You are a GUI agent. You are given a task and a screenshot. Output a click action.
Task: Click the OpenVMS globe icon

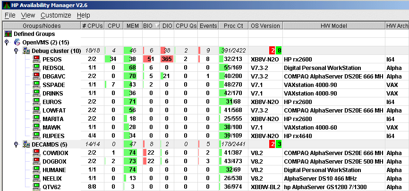tap(17, 42)
